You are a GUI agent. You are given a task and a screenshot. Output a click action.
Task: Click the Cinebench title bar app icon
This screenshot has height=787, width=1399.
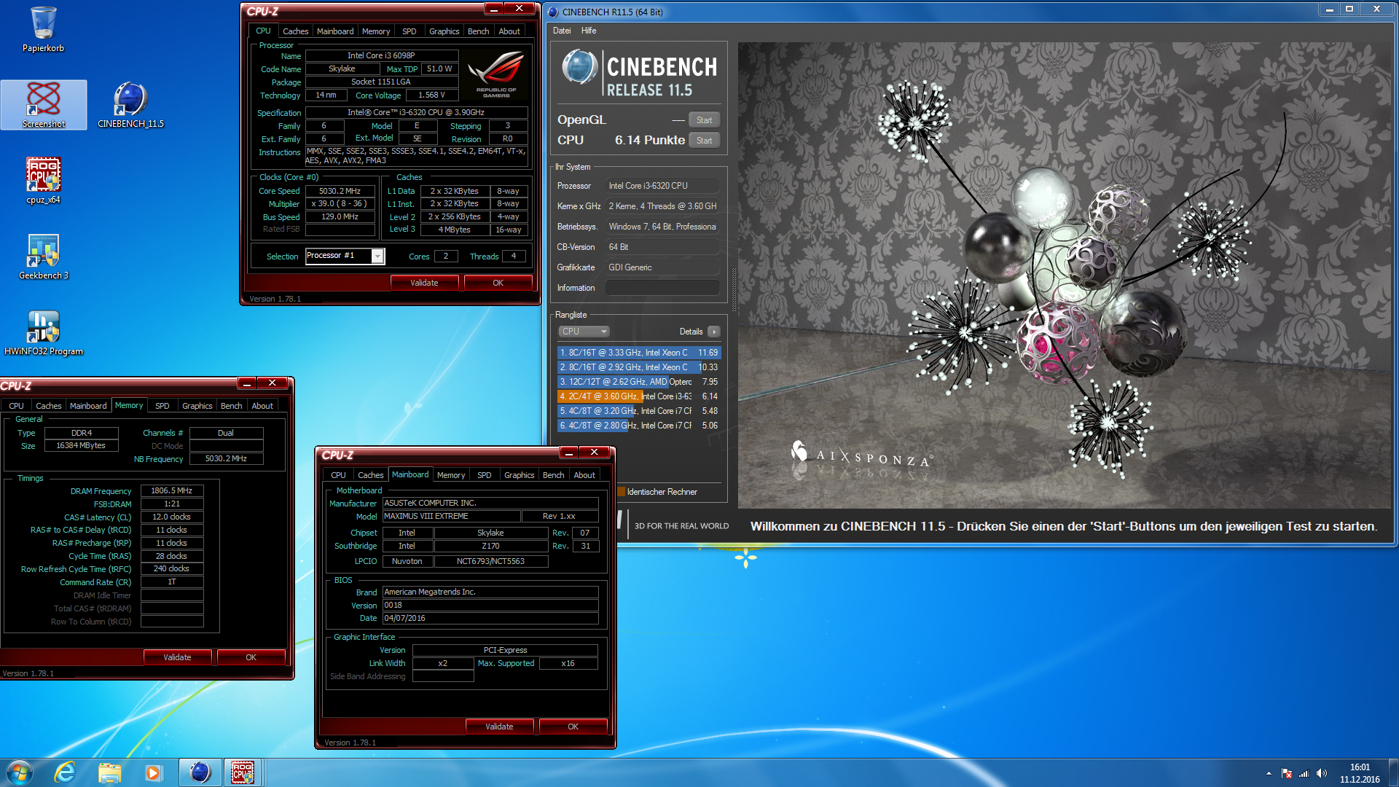[552, 12]
